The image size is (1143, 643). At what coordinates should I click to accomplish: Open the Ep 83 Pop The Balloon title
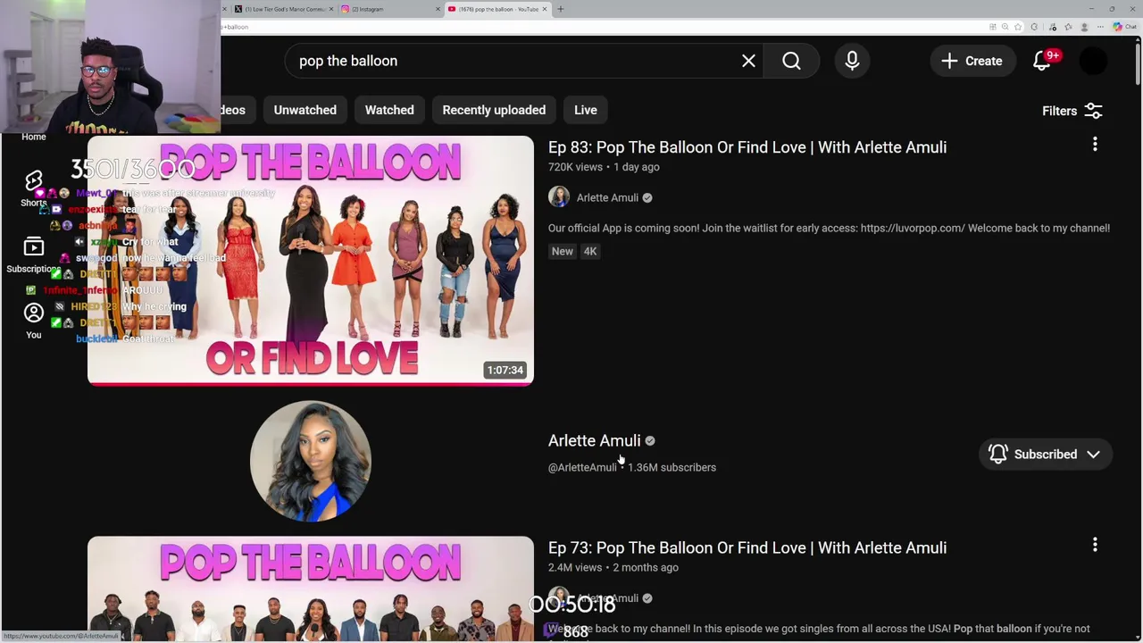click(x=747, y=146)
